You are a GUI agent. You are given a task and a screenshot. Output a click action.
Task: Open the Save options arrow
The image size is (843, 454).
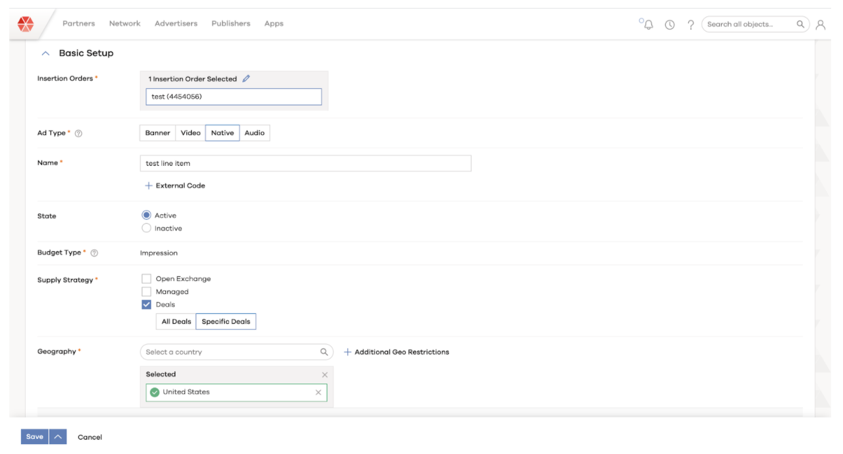point(58,437)
